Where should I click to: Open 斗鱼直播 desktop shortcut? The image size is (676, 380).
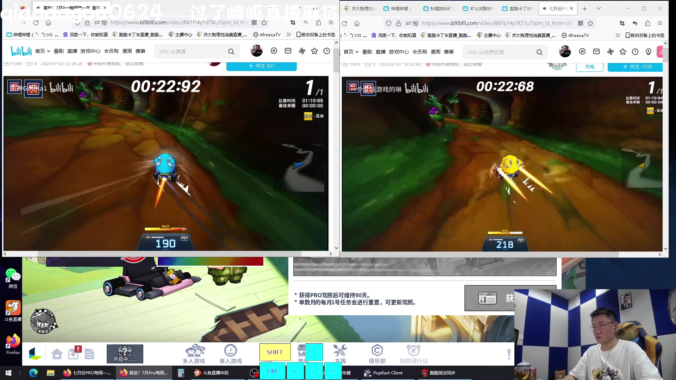(x=13, y=311)
